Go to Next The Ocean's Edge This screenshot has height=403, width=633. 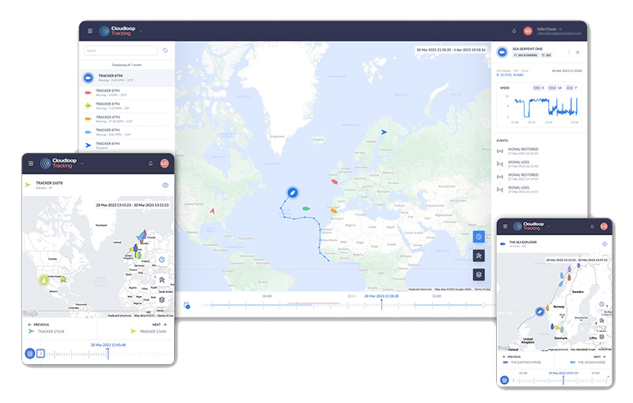click(588, 359)
